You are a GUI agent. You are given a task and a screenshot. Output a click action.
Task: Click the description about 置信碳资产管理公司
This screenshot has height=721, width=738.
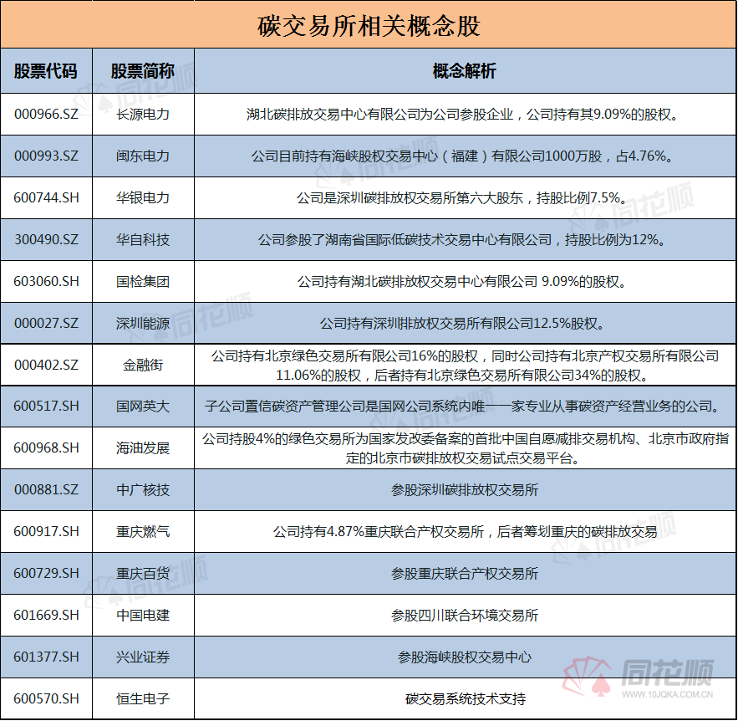click(x=465, y=406)
